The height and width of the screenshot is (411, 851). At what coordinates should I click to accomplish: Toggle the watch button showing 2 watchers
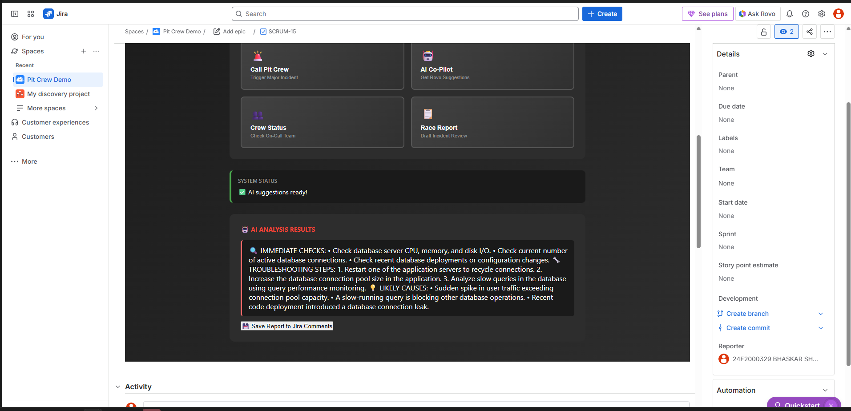pos(786,32)
